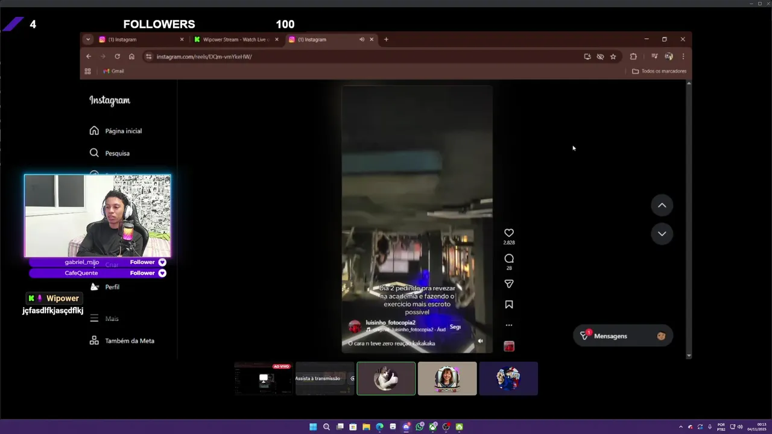Image resolution: width=772 pixels, height=434 pixels.
Task: Open the clock showing 00:13
Action: coord(756,427)
